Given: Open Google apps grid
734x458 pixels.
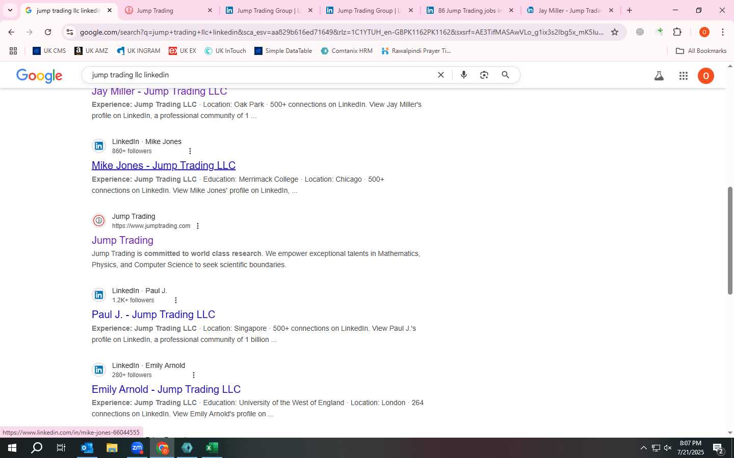Looking at the screenshot, I should [x=684, y=76].
